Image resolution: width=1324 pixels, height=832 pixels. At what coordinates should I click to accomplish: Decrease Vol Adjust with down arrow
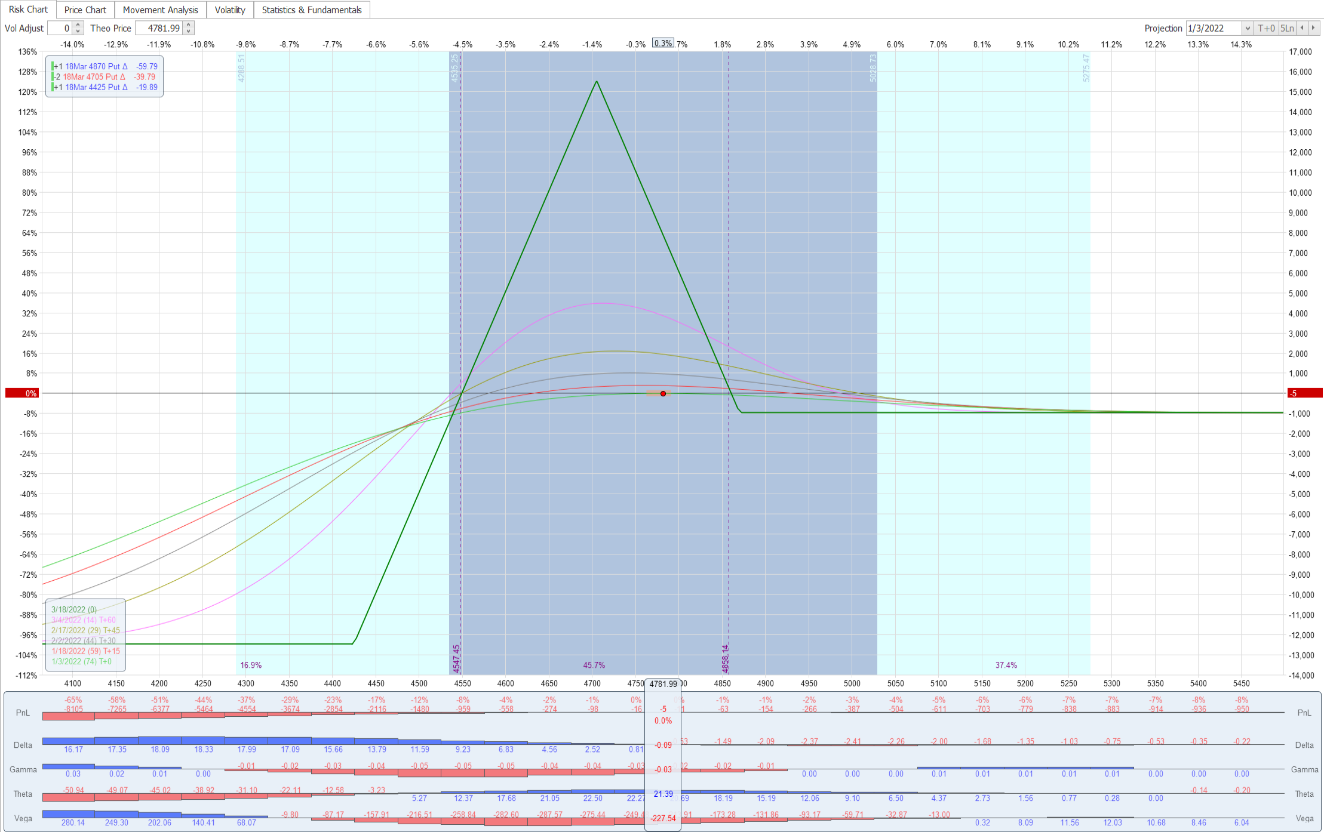pyautogui.click(x=78, y=31)
